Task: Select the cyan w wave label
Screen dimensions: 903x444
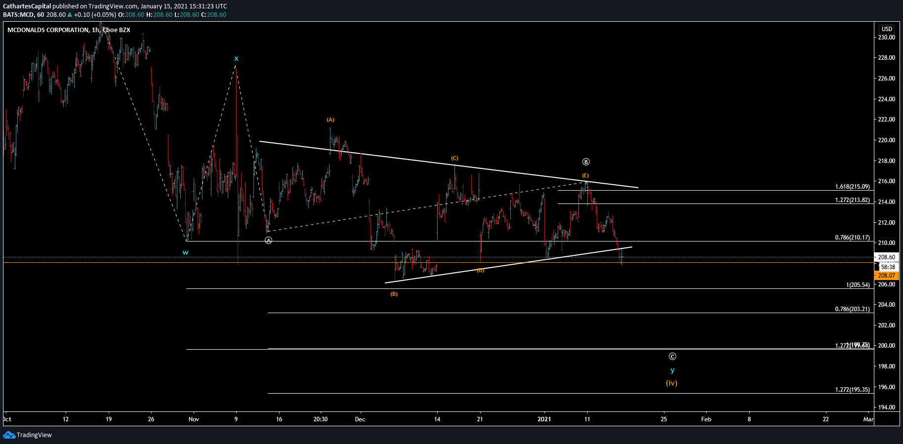Action: pyautogui.click(x=185, y=252)
